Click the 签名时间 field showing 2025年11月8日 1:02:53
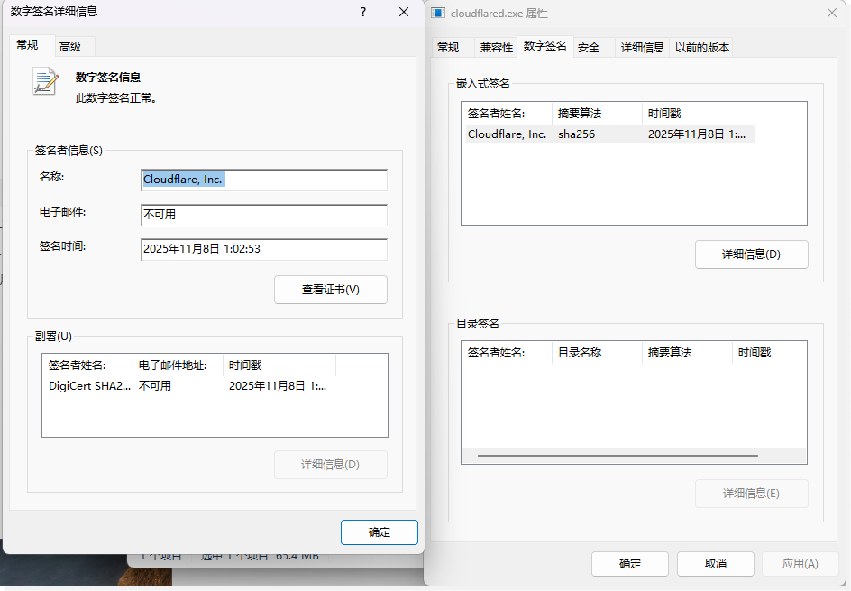 coord(264,249)
